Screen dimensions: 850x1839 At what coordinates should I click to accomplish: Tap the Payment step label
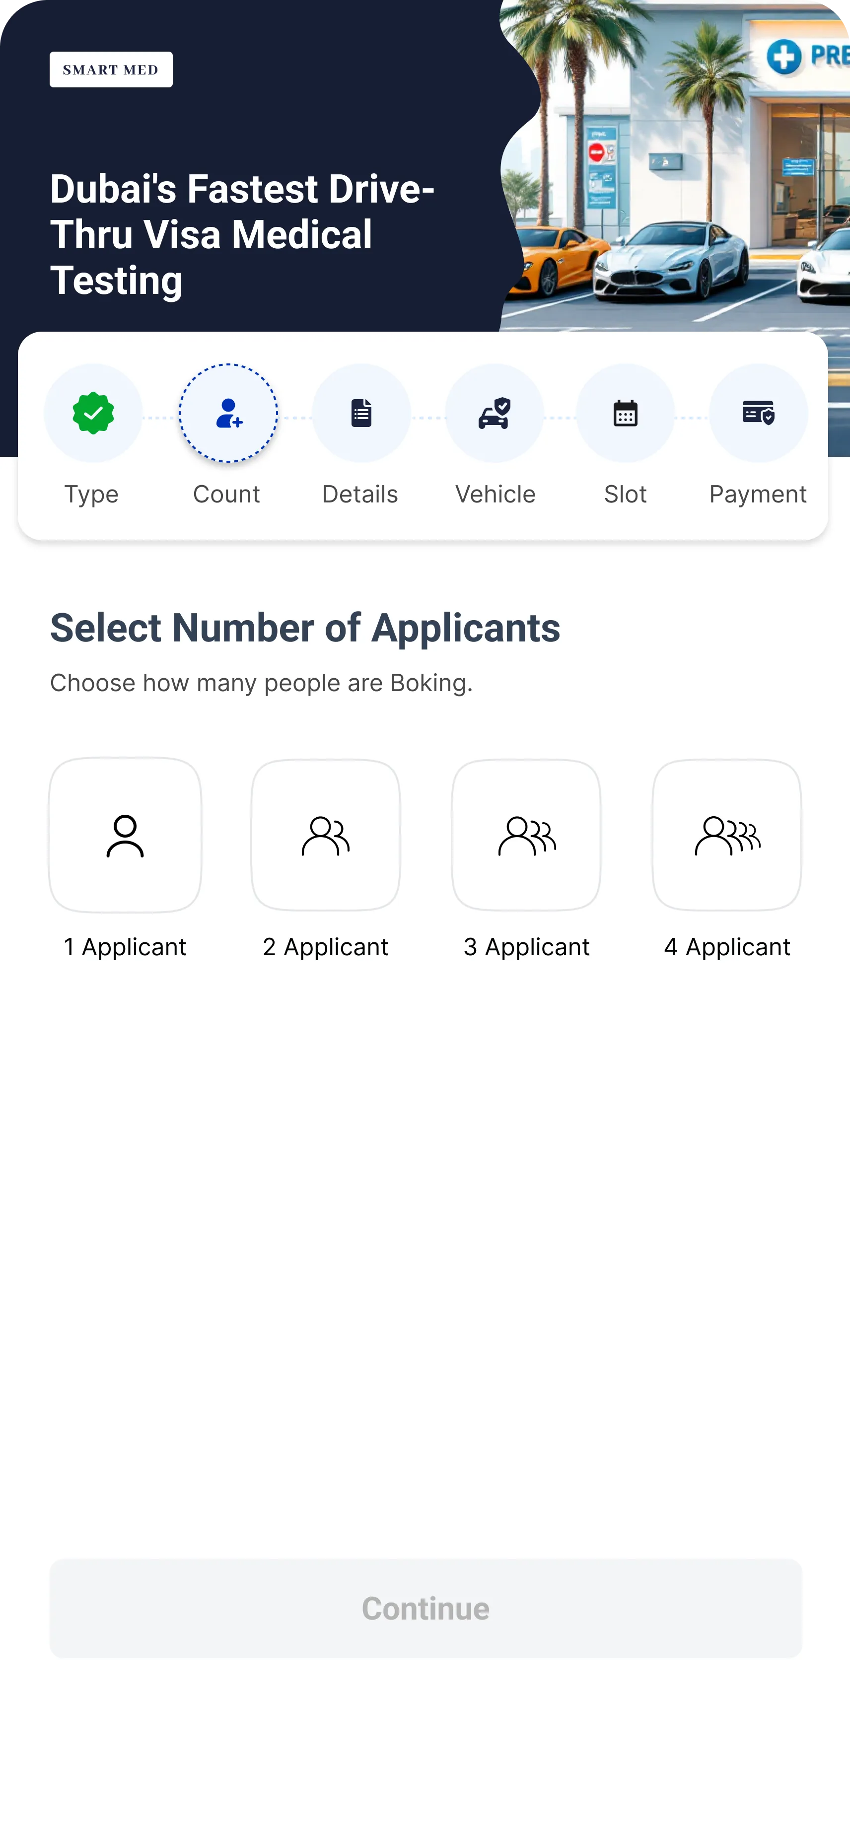click(758, 494)
